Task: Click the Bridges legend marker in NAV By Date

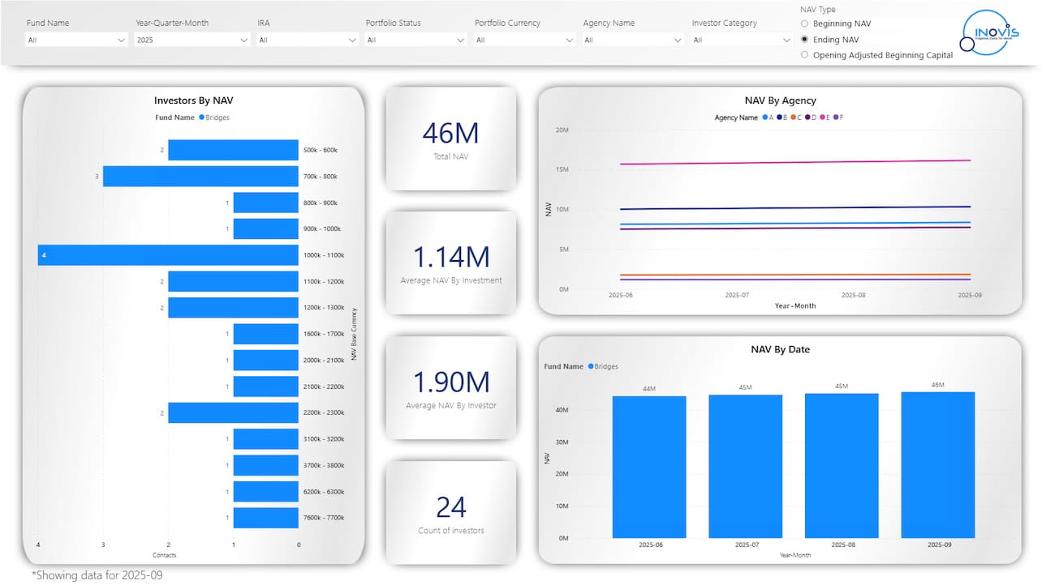Action: click(x=591, y=366)
